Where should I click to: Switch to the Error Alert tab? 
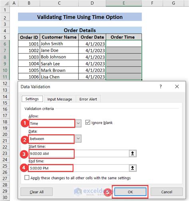click(x=88, y=99)
